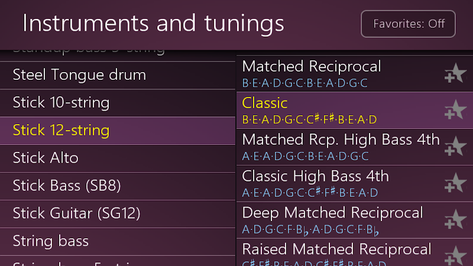Toggle the Favorites: Off filter
The width and height of the screenshot is (473, 266).
(x=408, y=24)
